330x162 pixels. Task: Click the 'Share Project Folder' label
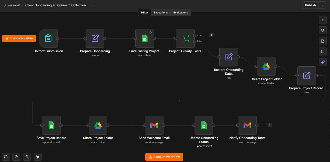98,138
